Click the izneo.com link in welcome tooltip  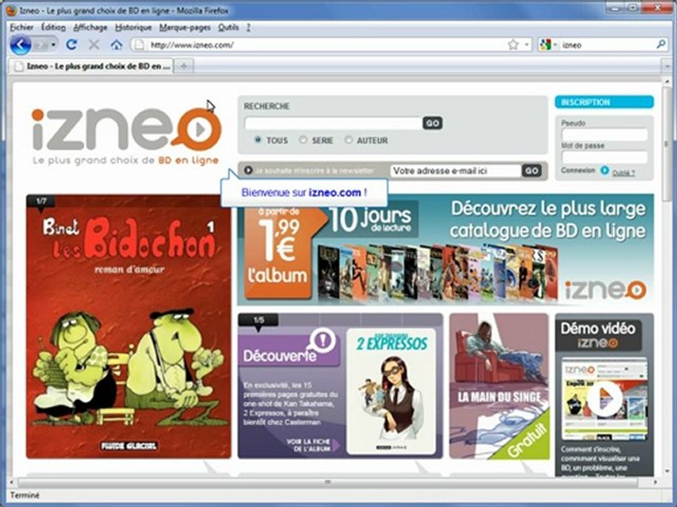[334, 192]
